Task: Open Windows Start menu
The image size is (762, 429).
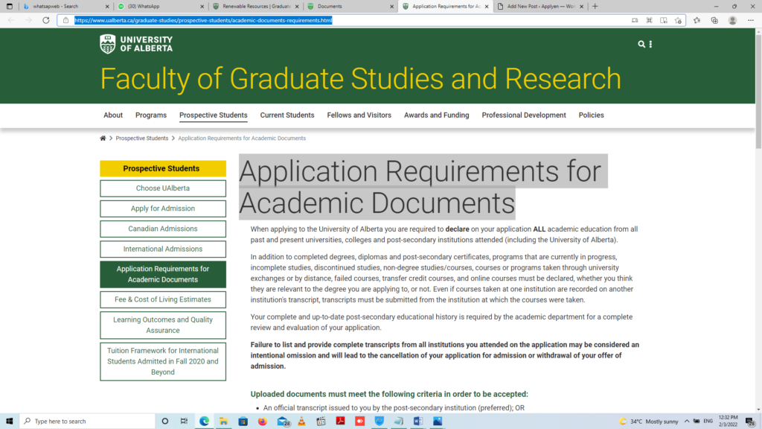Action: pos(9,422)
